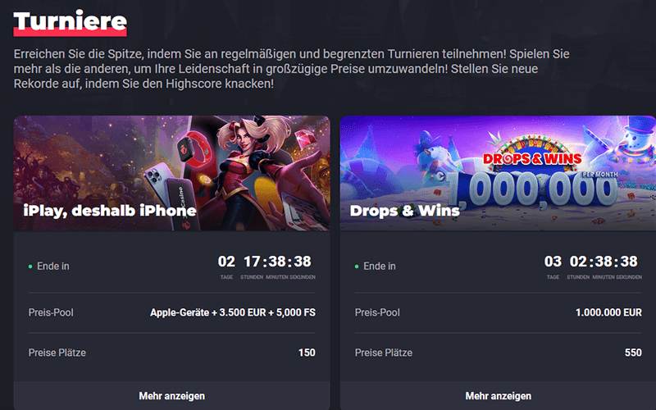The image size is (656, 410).
Task: Click the 1.000.000 EUR prize pool value
Action: click(x=608, y=312)
